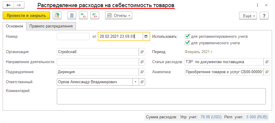Toggle 'для управленческого учета' checkbox
275x123 pixels.
tap(187, 43)
